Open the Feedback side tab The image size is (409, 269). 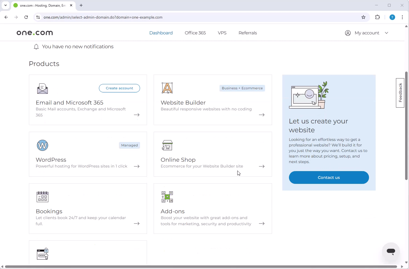click(x=400, y=93)
